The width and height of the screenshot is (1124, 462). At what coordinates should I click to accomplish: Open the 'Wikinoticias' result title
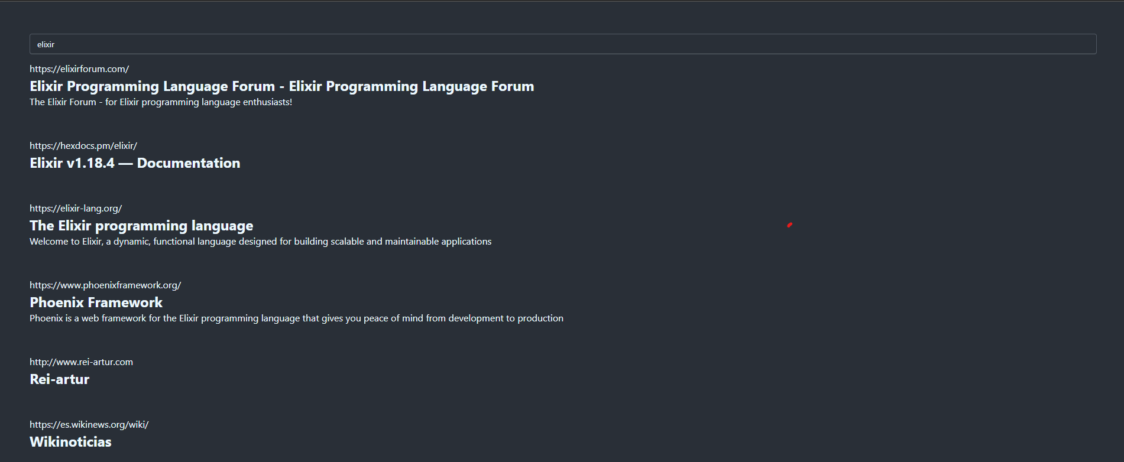(x=70, y=442)
